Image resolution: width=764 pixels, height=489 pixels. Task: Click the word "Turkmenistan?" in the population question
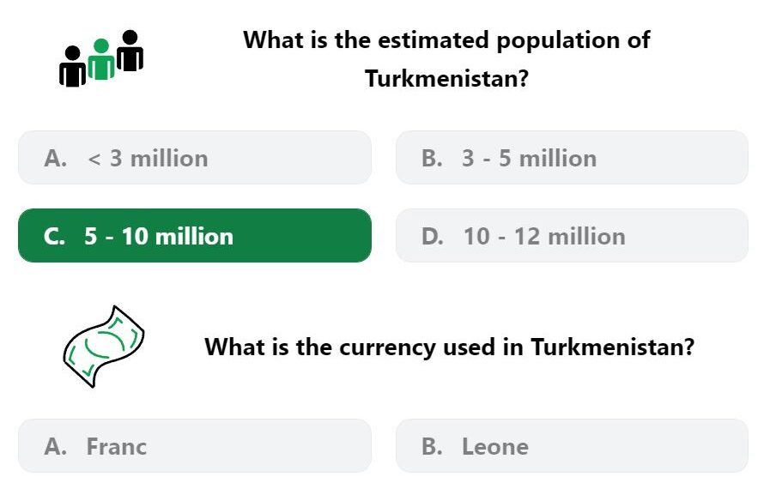pyautogui.click(x=446, y=78)
